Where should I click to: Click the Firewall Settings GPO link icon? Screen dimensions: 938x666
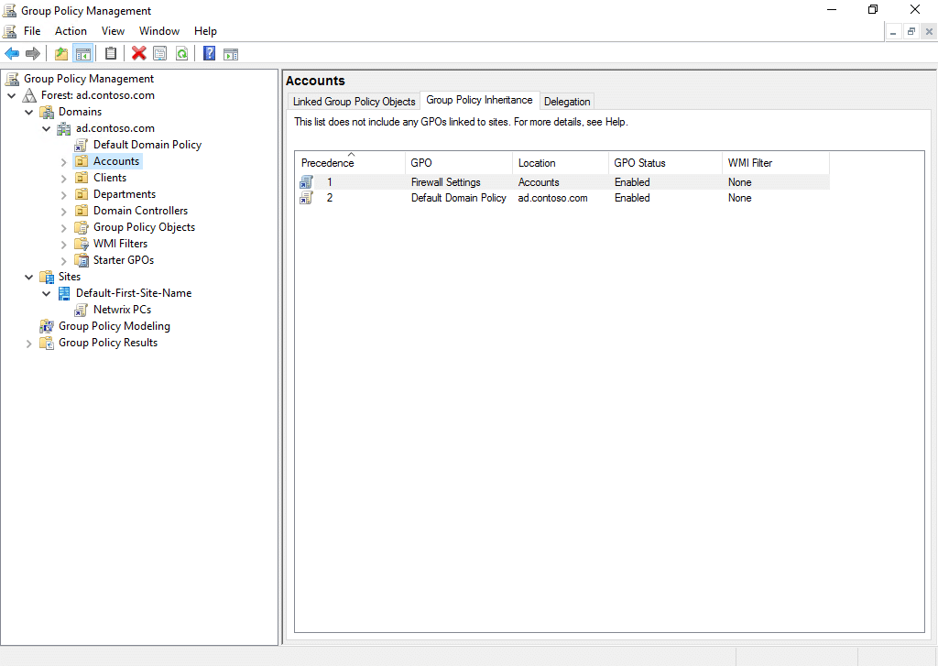[306, 182]
